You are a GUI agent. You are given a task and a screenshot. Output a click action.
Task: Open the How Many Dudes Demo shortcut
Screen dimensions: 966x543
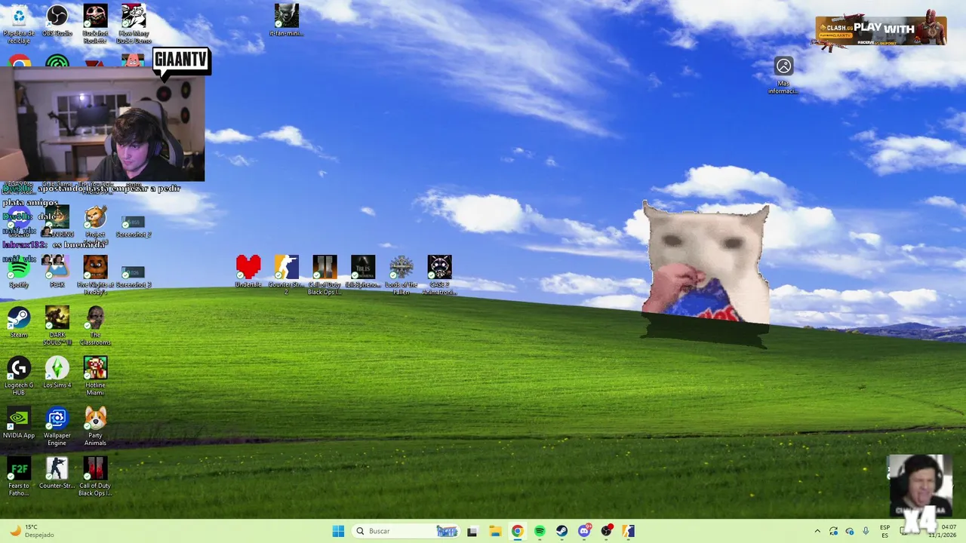(134, 24)
